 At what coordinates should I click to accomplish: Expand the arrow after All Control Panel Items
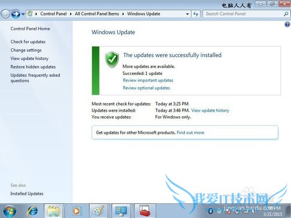(123, 14)
